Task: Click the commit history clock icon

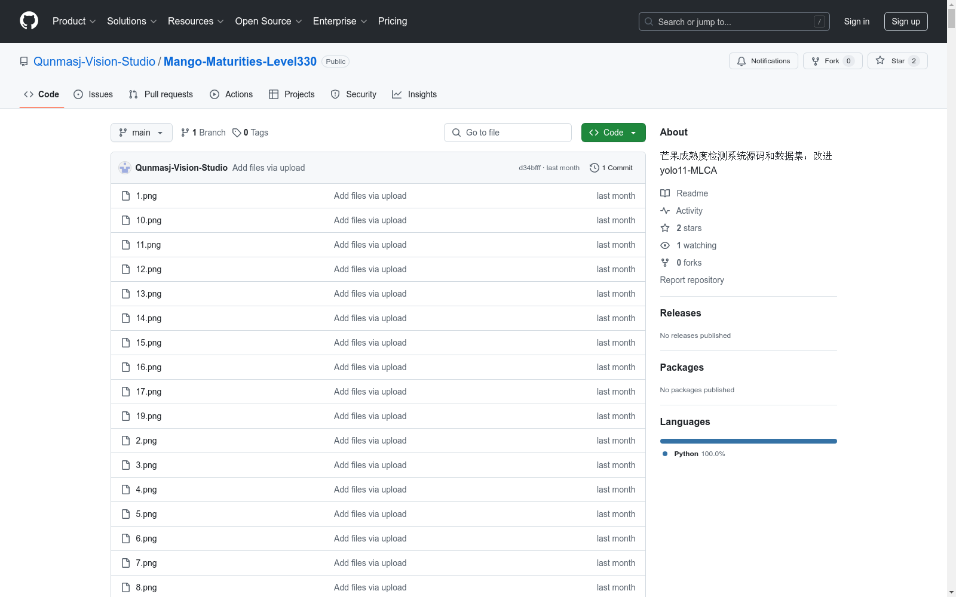Action: [x=594, y=168]
